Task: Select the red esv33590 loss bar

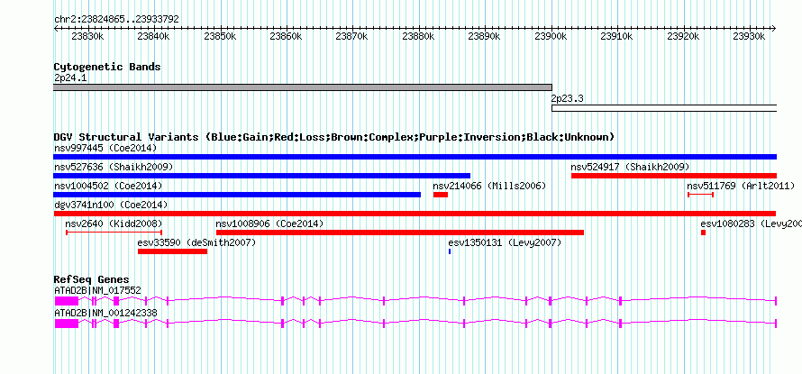Action: [x=172, y=251]
